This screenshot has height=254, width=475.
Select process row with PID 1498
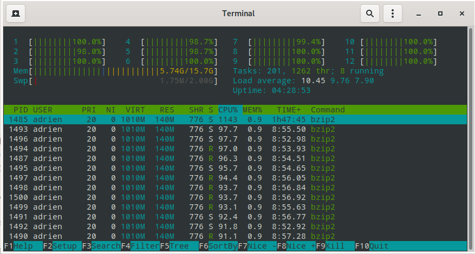coord(235,188)
